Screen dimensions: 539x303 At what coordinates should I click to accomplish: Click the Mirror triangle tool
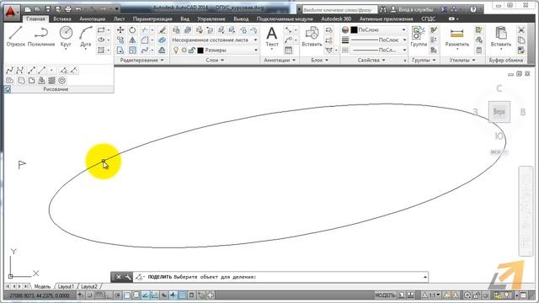pyautogui.click(x=132, y=40)
